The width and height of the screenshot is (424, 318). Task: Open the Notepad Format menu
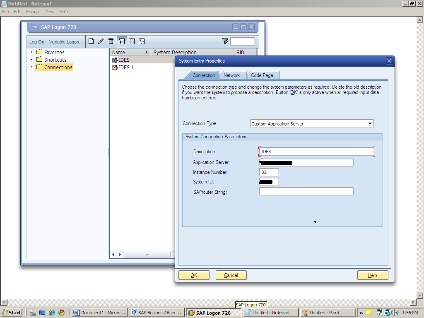[x=33, y=12]
